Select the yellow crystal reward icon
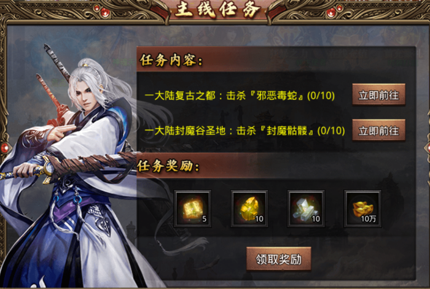430x289 pixels. [249, 209]
